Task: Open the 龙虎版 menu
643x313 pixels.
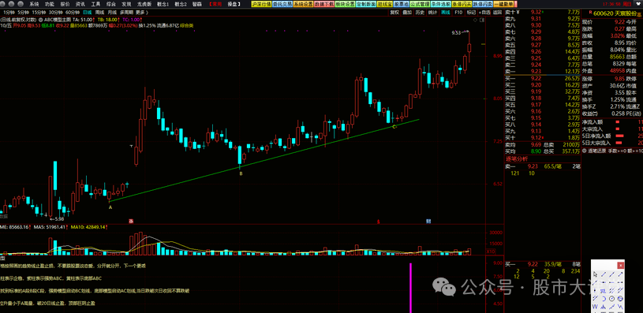Action: [144, 4]
